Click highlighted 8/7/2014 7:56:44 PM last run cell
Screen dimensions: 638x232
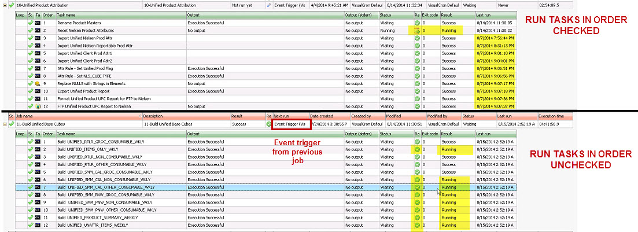coord(495,38)
